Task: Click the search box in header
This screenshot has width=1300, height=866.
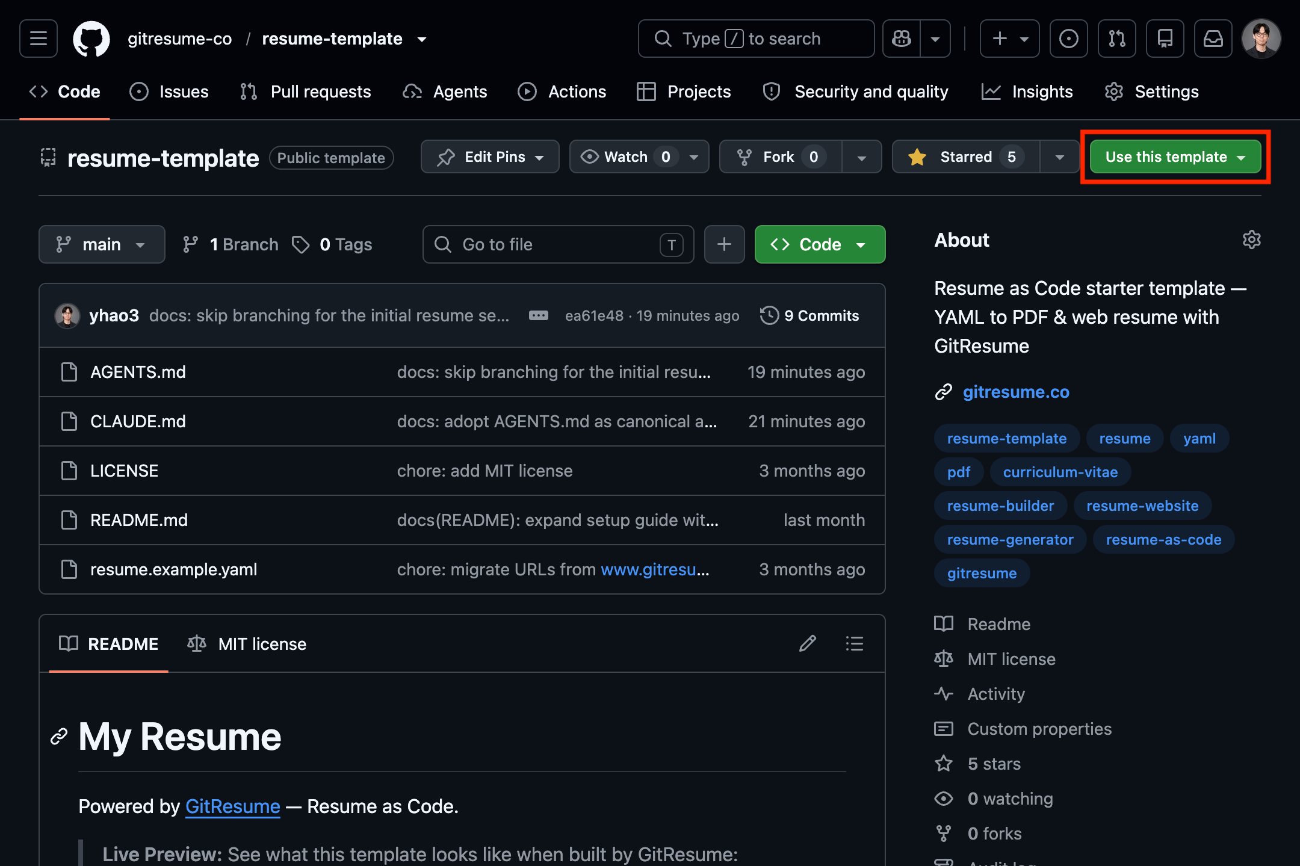Action: [x=756, y=39]
